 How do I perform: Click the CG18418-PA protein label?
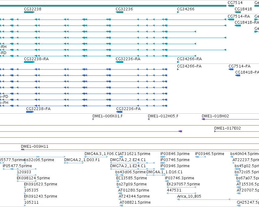(x=247, y=72)
